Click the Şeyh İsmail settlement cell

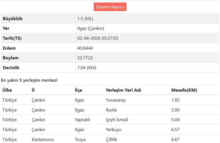[117, 120]
